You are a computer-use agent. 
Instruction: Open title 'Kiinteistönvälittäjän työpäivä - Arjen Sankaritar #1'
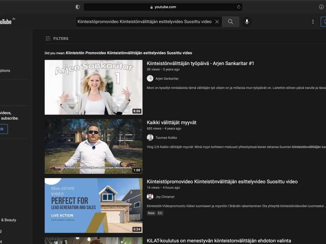point(200,63)
